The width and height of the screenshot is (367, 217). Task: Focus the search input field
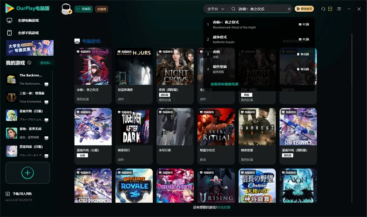(262, 9)
